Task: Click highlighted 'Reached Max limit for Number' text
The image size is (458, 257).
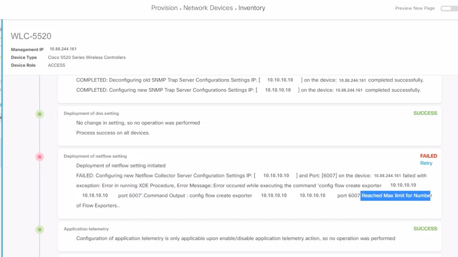Action: tap(395, 196)
